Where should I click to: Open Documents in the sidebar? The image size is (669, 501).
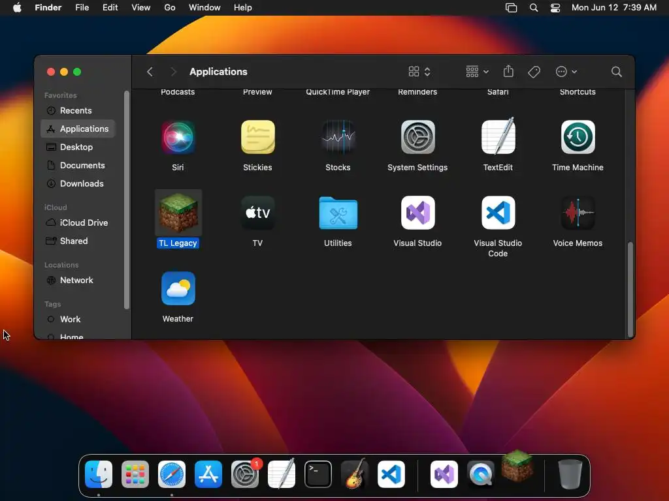[x=78, y=165]
